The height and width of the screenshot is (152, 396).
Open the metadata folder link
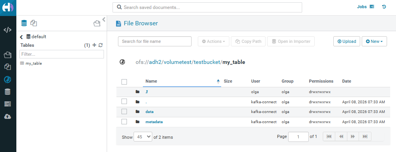click(x=154, y=122)
